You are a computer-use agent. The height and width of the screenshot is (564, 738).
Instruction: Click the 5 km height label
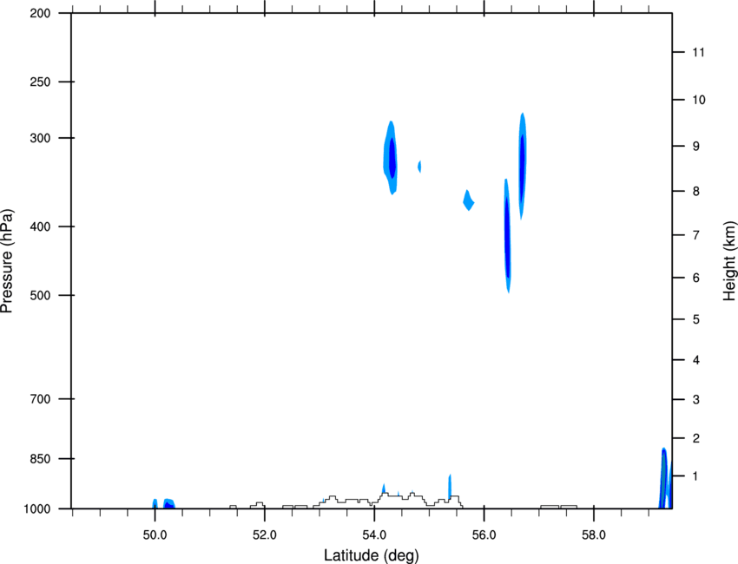click(696, 320)
